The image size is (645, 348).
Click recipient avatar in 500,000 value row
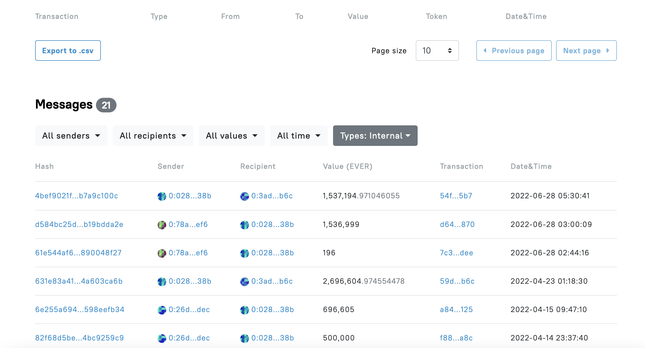tap(244, 338)
